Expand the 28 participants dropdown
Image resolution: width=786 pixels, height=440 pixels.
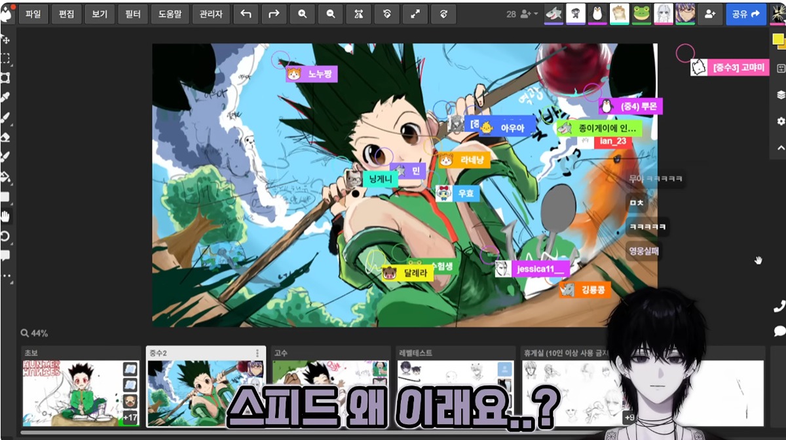[x=523, y=14]
